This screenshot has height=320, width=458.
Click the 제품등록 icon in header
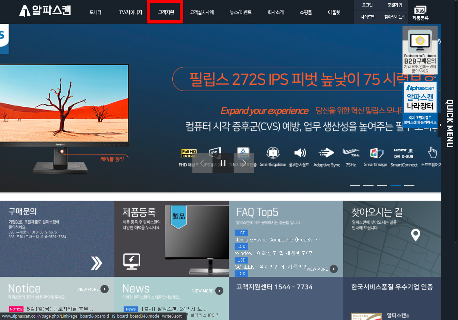[420, 14]
